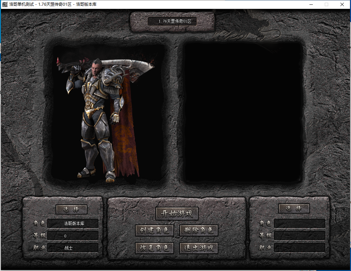The height and width of the screenshot is (271, 351).
Task: Click the class field showing 战士
Action: [73, 248]
